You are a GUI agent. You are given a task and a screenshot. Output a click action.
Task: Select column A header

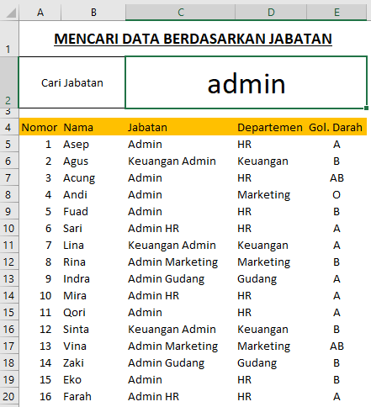tap(40, 13)
